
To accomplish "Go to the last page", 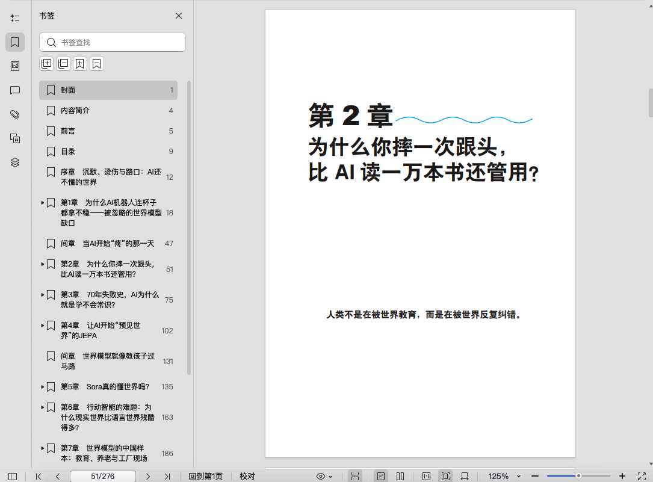I will pyautogui.click(x=167, y=476).
